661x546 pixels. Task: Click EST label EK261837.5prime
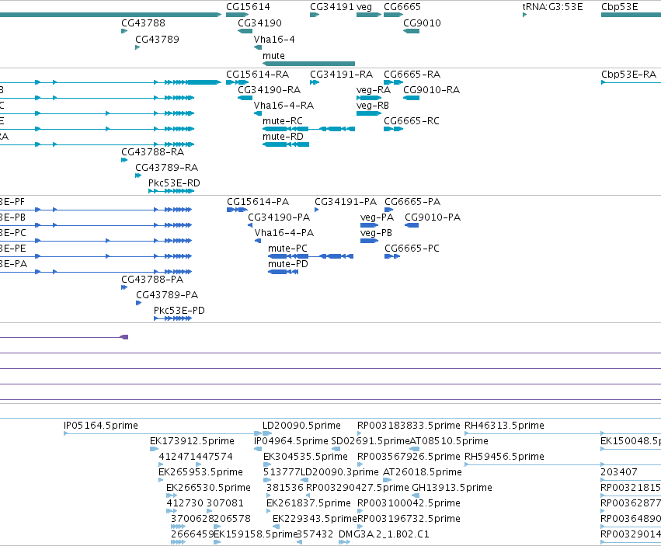point(308,503)
